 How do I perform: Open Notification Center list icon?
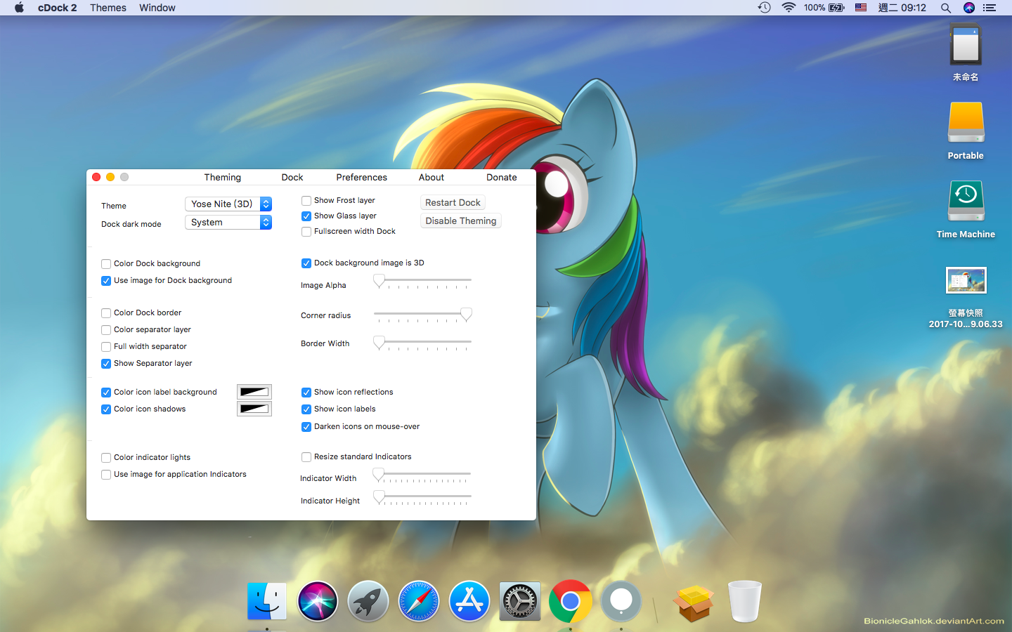click(990, 8)
